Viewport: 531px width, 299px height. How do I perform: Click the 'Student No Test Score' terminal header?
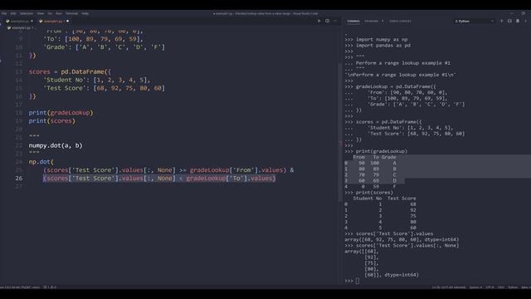[x=384, y=199]
